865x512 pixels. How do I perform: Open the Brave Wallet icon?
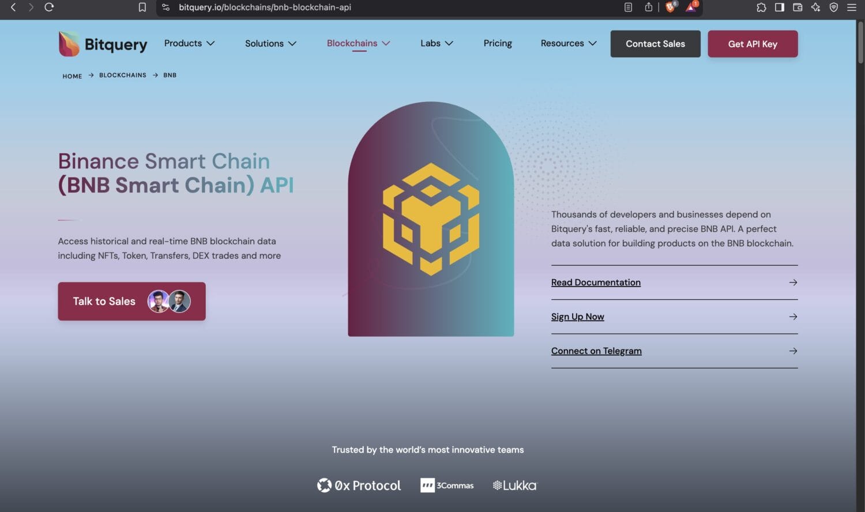click(798, 7)
